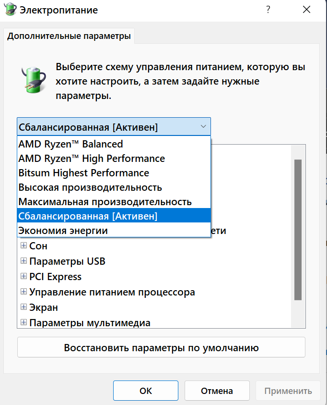This screenshot has height=405, width=327.
Task: Choose AMD Ryzen™ High Performance plan
Action: point(91,158)
